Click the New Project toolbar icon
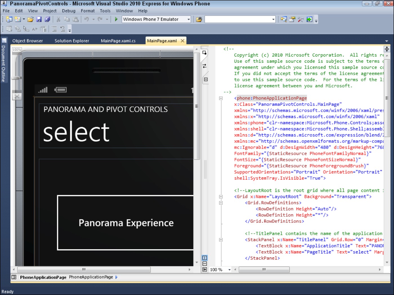394x295 pixels. click(9, 19)
